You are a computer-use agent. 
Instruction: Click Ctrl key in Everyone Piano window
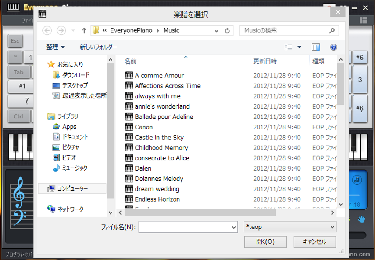point(19,116)
